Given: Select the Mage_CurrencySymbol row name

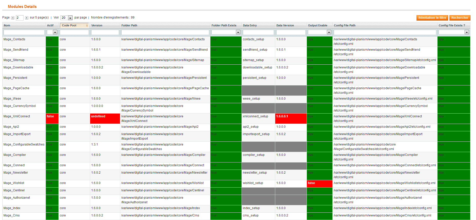Looking at the screenshot, I should click(19, 106).
